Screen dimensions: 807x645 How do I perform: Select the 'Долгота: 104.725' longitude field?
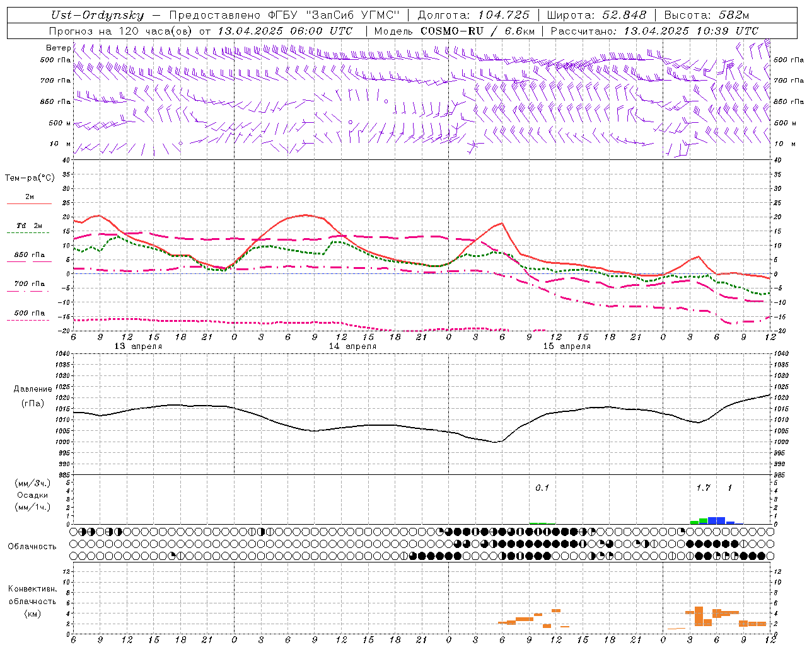(x=473, y=15)
